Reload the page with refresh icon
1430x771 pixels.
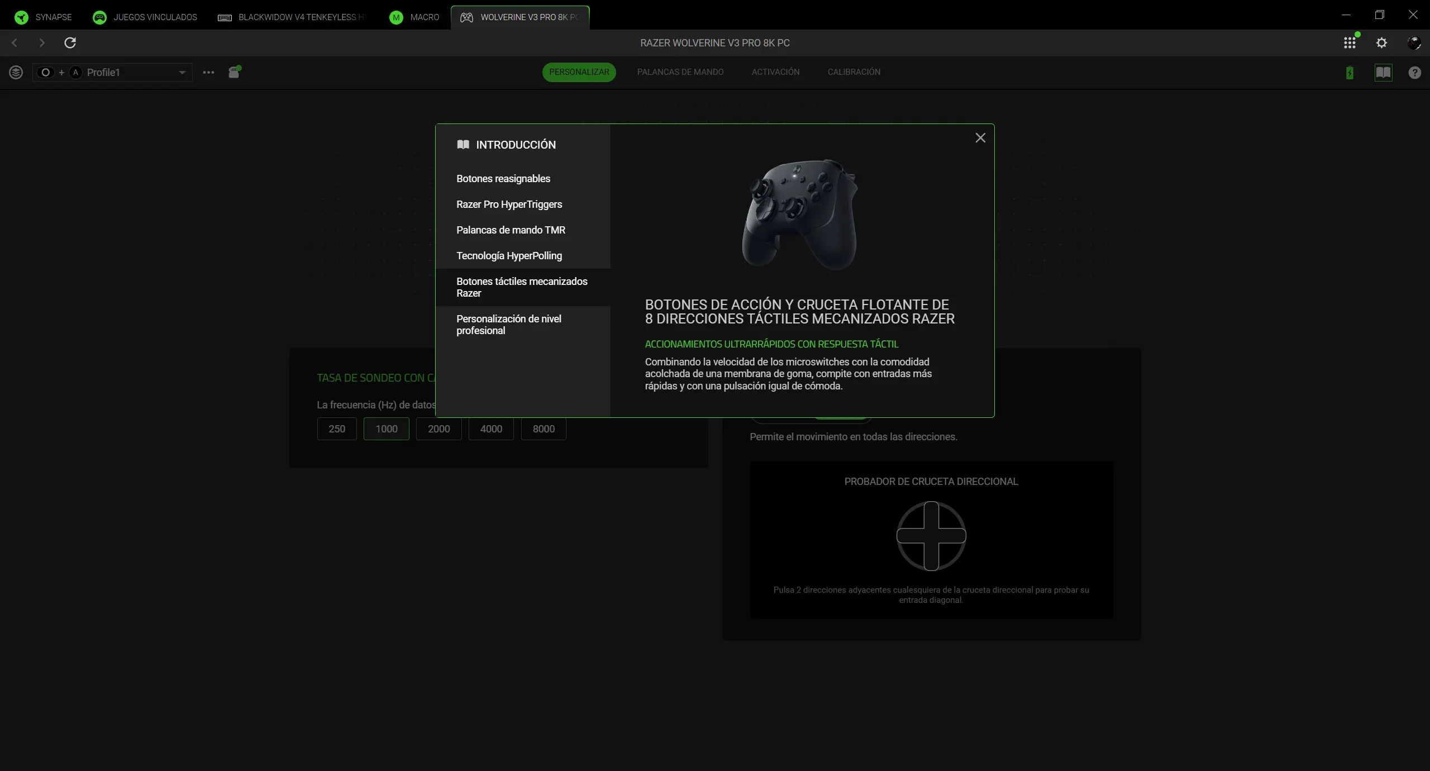click(x=70, y=42)
